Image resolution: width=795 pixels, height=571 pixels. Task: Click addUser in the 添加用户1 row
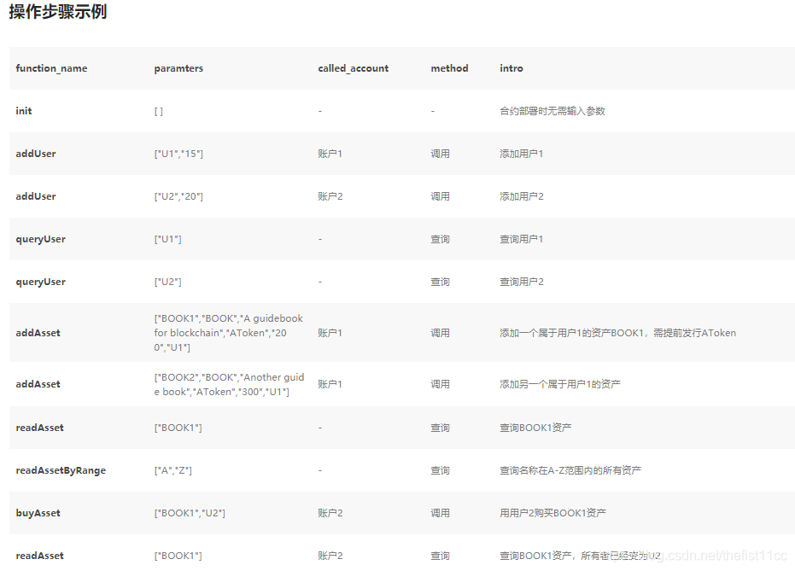coord(36,154)
